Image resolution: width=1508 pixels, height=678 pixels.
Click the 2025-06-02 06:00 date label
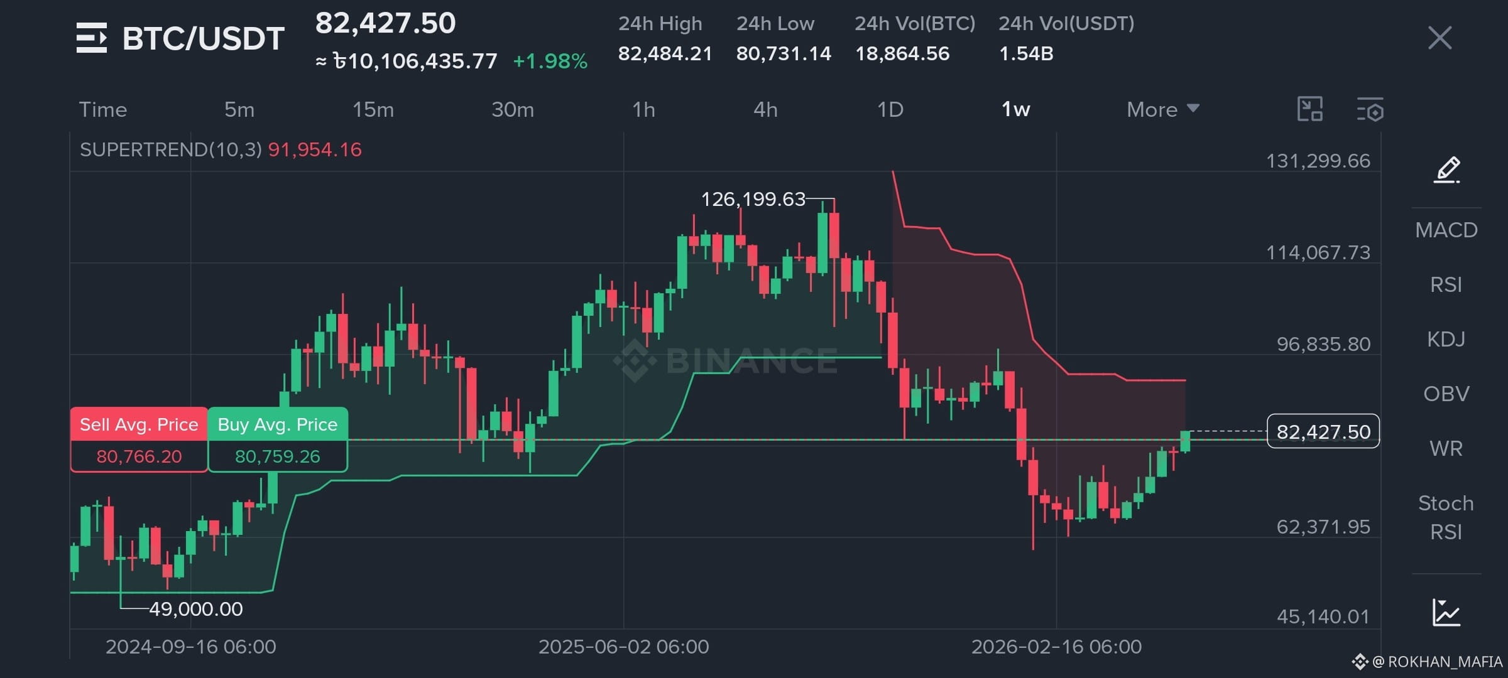[x=624, y=647]
